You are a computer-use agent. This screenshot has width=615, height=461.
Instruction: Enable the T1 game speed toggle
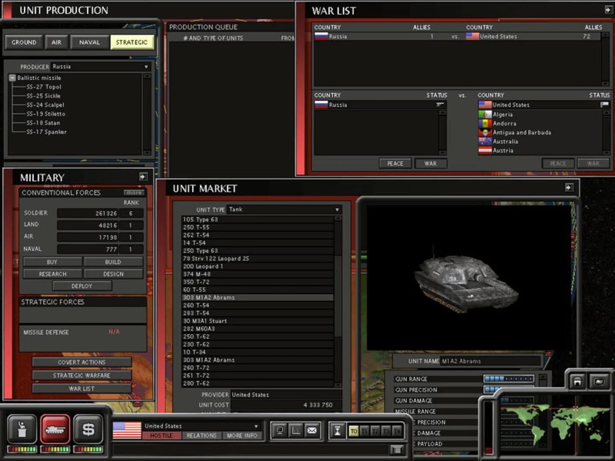click(x=364, y=431)
